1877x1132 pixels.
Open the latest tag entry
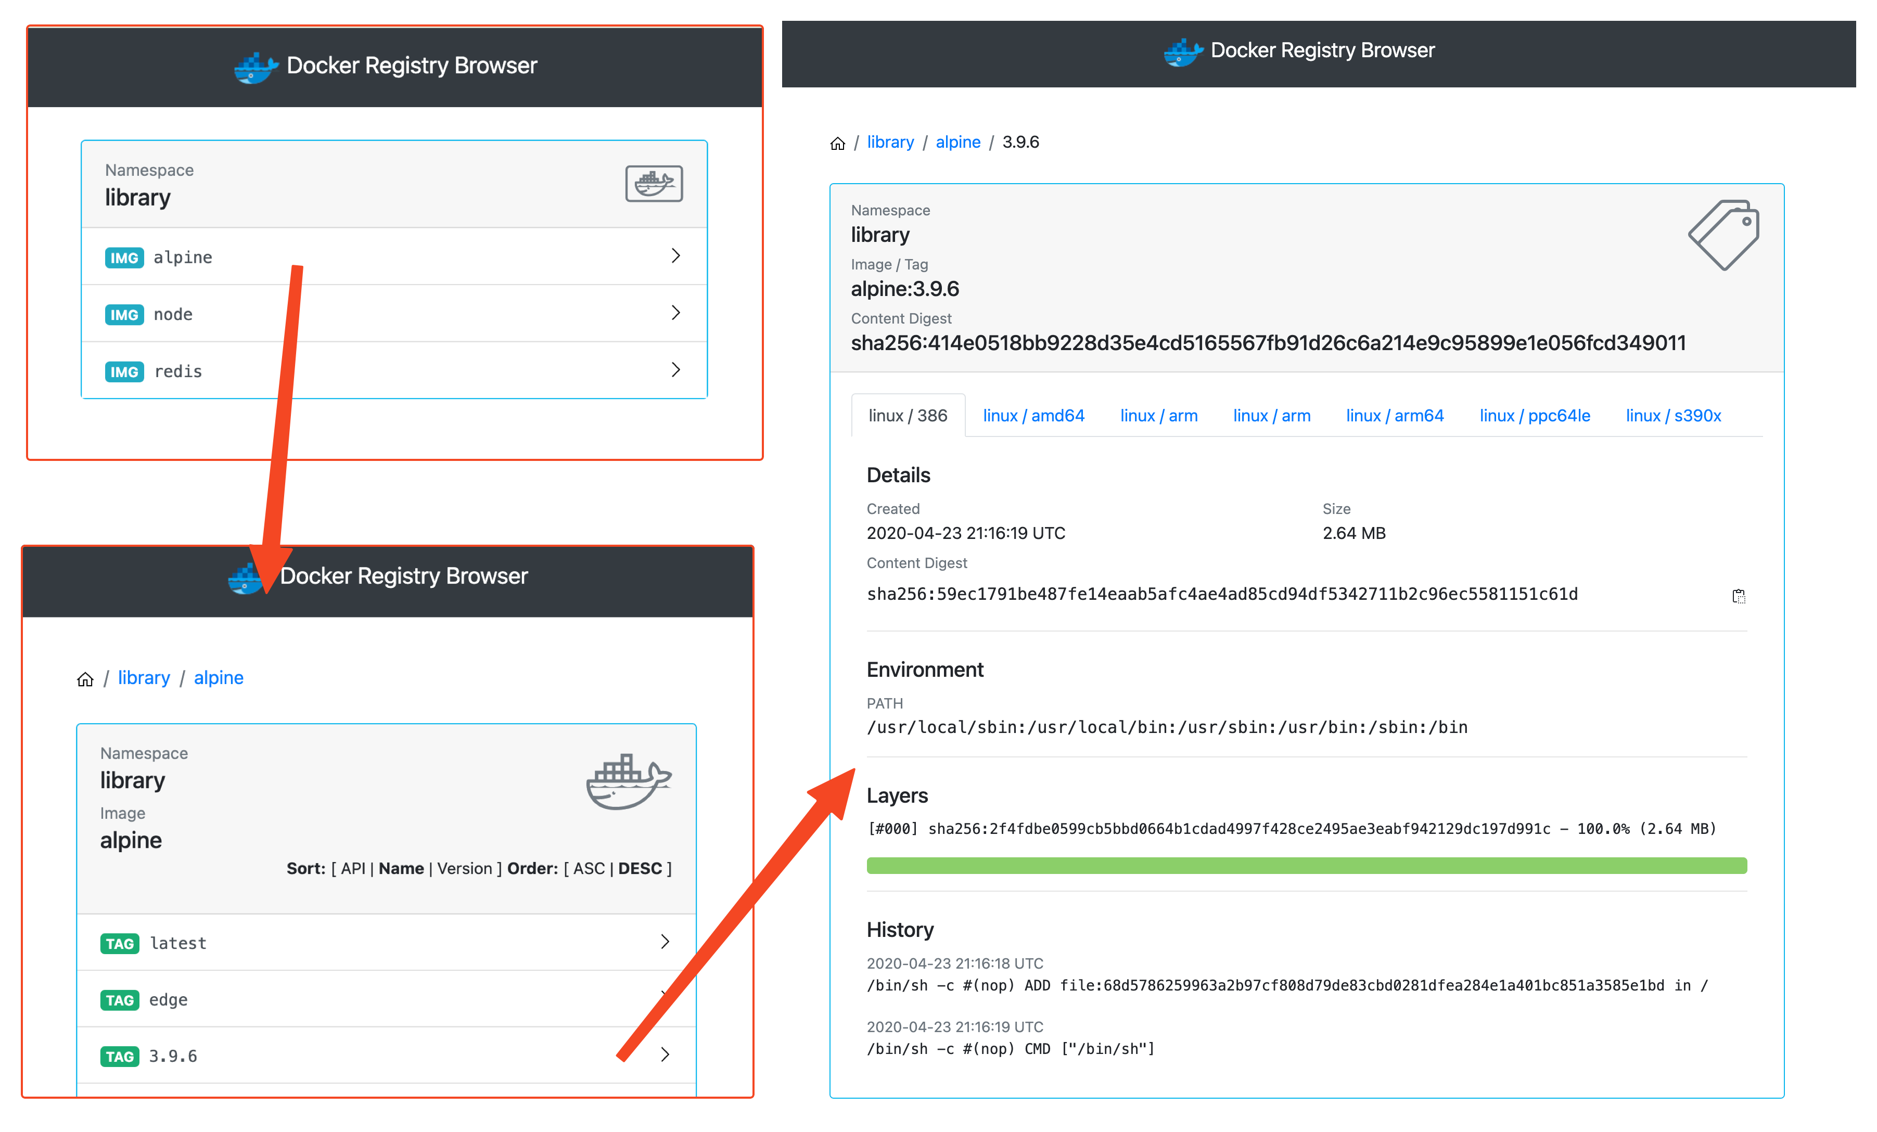[386, 942]
